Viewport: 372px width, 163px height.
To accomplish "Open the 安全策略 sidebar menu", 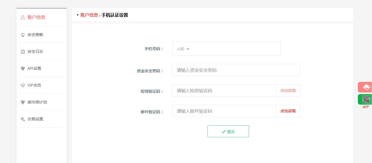I will tap(42, 35).
